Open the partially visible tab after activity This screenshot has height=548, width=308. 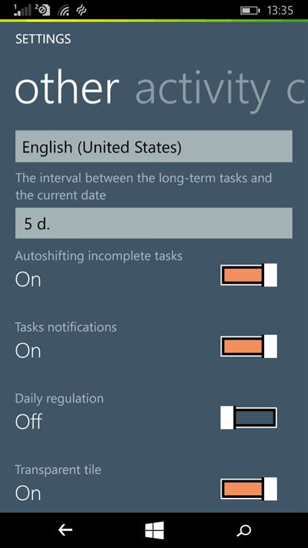tap(298, 91)
